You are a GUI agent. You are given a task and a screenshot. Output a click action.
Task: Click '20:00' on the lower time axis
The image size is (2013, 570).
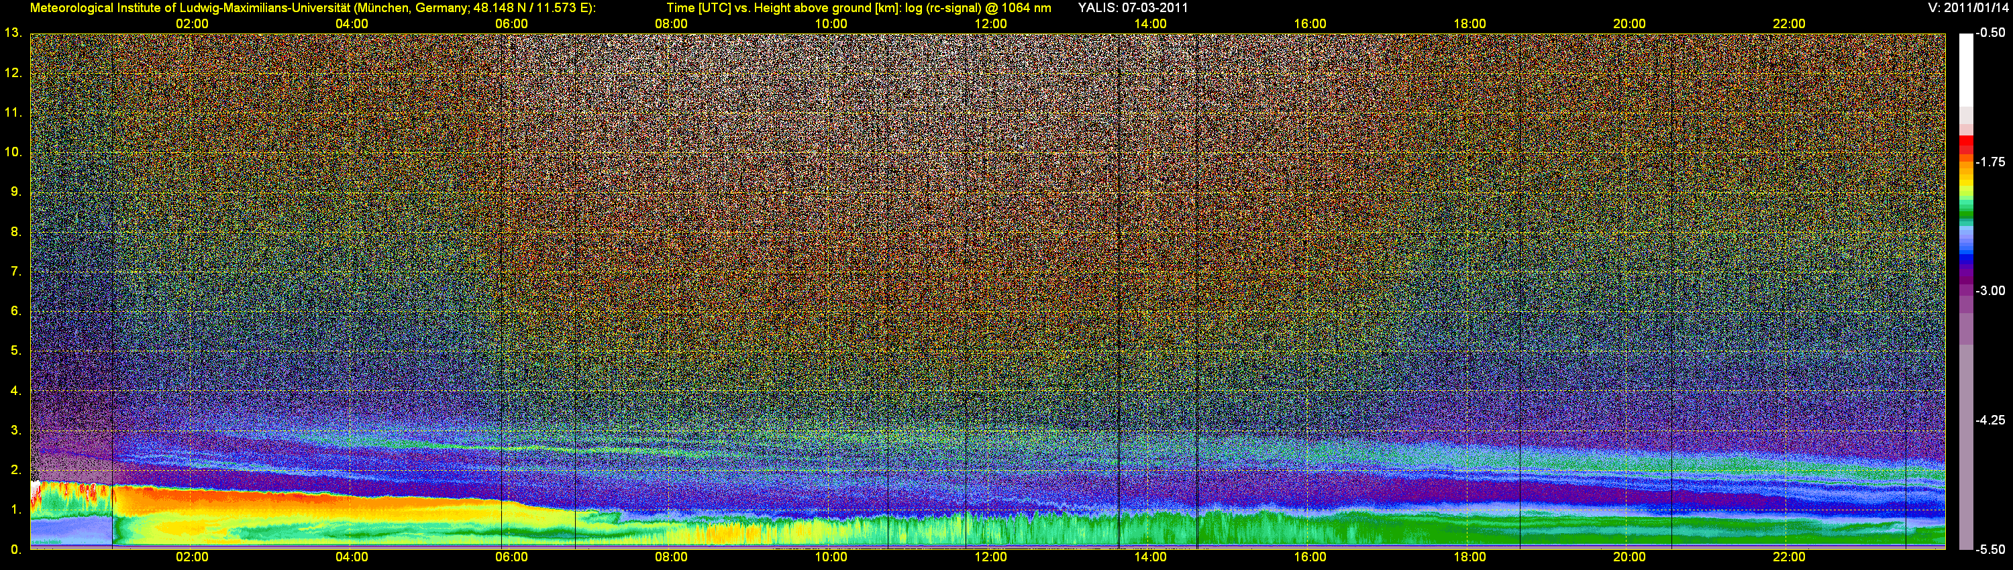[1629, 557]
